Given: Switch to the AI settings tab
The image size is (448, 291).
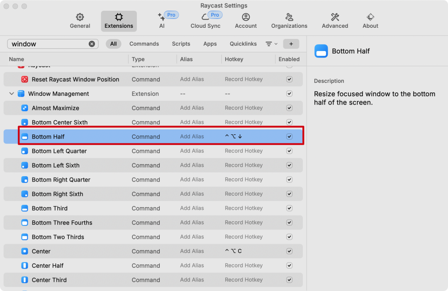Looking at the screenshot, I should point(162,21).
